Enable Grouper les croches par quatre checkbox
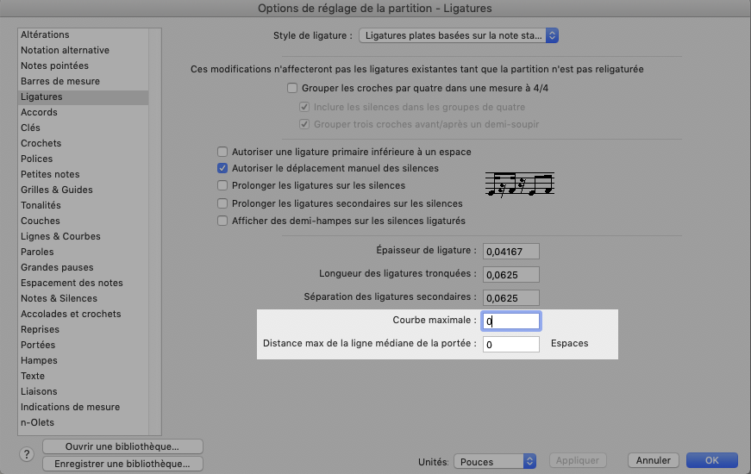This screenshot has width=751, height=474. 292,88
